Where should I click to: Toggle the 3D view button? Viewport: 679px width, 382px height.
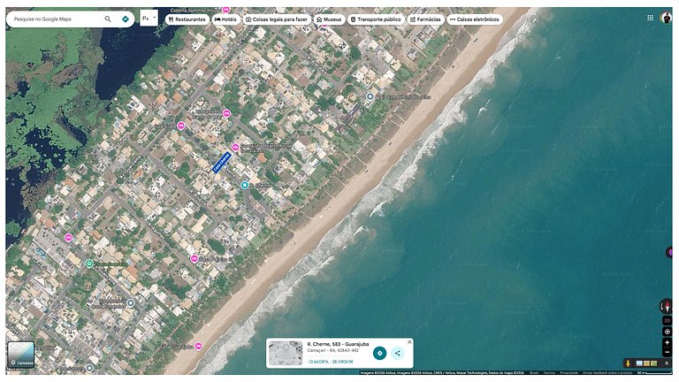[x=667, y=320]
